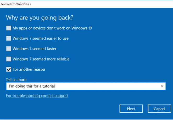Tick the 'Windows 7 seemed easier to use' checkbox
Image resolution: width=173 pixels, height=120 pixels.
(9, 38)
